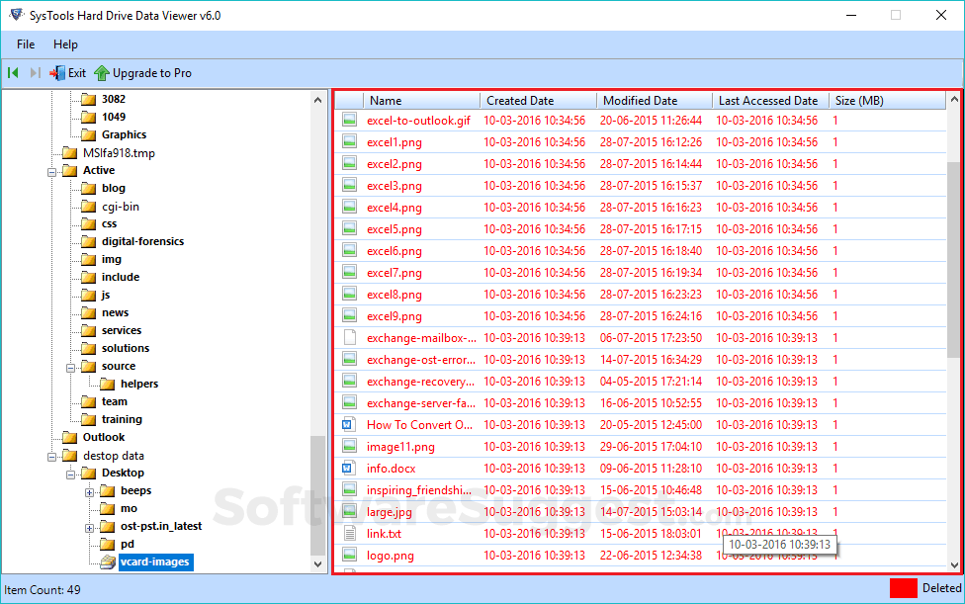Collapse the Active folder node
The width and height of the screenshot is (965, 604).
tap(52, 172)
